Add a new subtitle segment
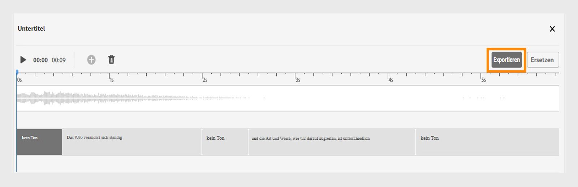Screen dimensions: 578x187 click(x=91, y=60)
